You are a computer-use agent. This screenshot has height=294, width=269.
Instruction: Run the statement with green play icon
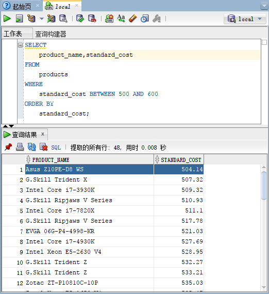click(x=7, y=19)
